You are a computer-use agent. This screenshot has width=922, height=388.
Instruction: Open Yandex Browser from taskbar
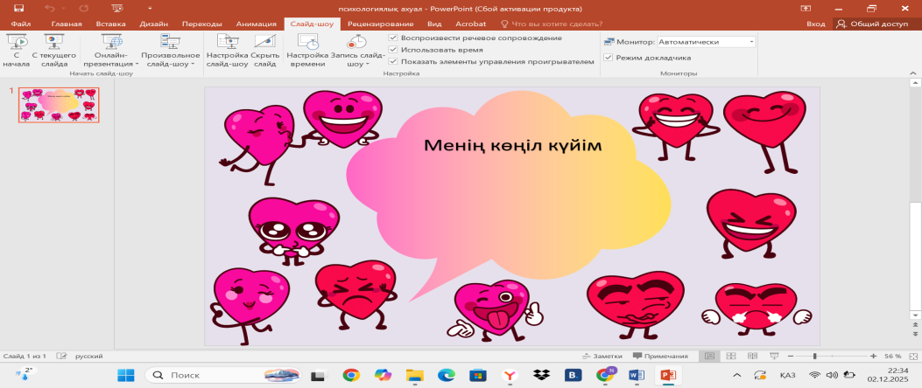pyautogui.click(x=510, y=375)
